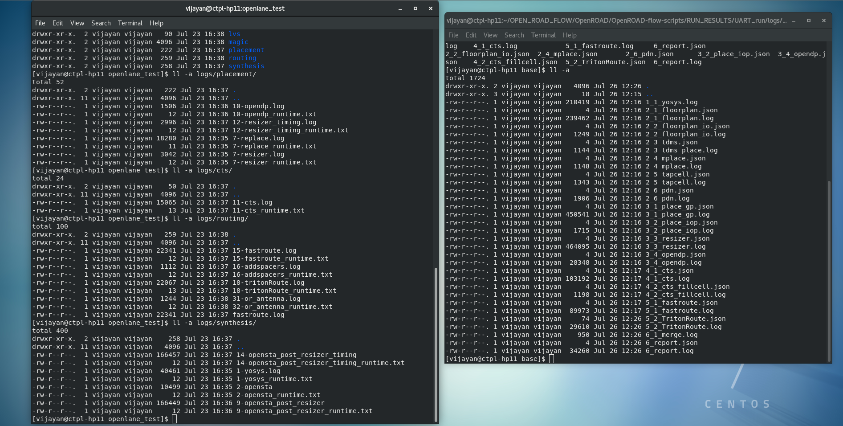Click the prompt in the base logs terminal
The image size is (843, 426).
coord(552,358)
